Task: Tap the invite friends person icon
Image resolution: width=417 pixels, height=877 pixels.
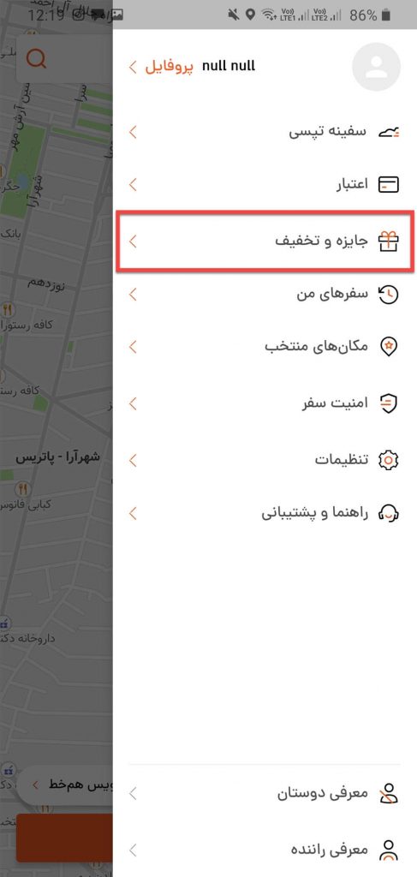Action: coord(389,793)
